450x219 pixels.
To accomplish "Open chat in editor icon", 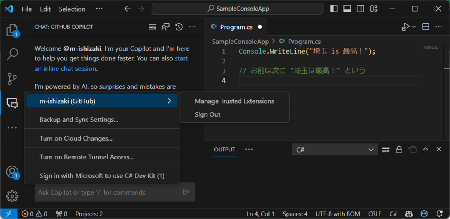I will pyautogui.click(x=165, y=27).
